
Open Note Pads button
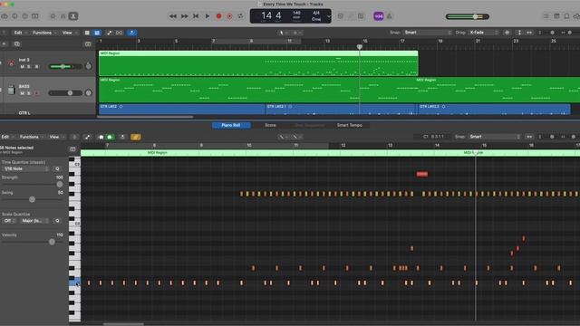[x=556, y=16]
